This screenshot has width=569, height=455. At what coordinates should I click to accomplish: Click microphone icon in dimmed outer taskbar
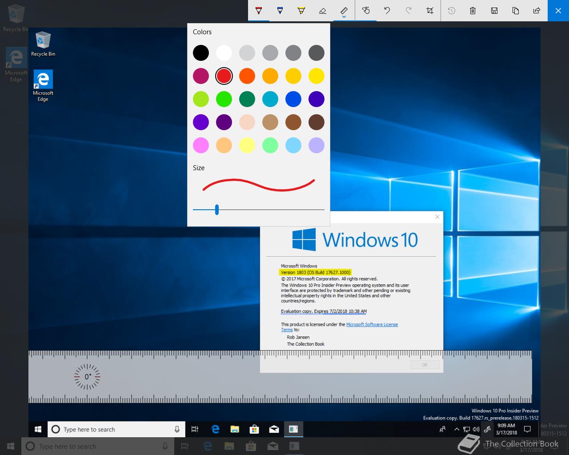[165, 446]
